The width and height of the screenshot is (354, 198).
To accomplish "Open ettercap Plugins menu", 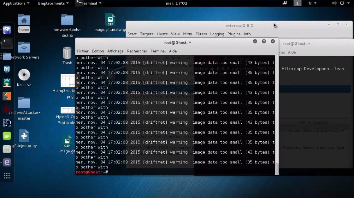I will point(234,34).
